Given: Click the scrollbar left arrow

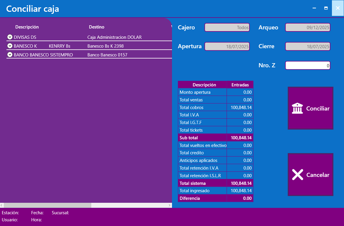Looking at the screenshot, I should click(2, 205).
